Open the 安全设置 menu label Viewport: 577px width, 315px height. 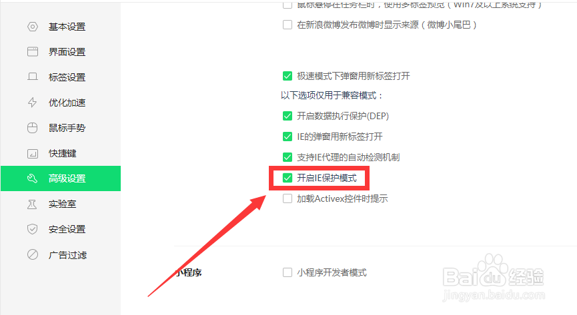click(67, 229)
